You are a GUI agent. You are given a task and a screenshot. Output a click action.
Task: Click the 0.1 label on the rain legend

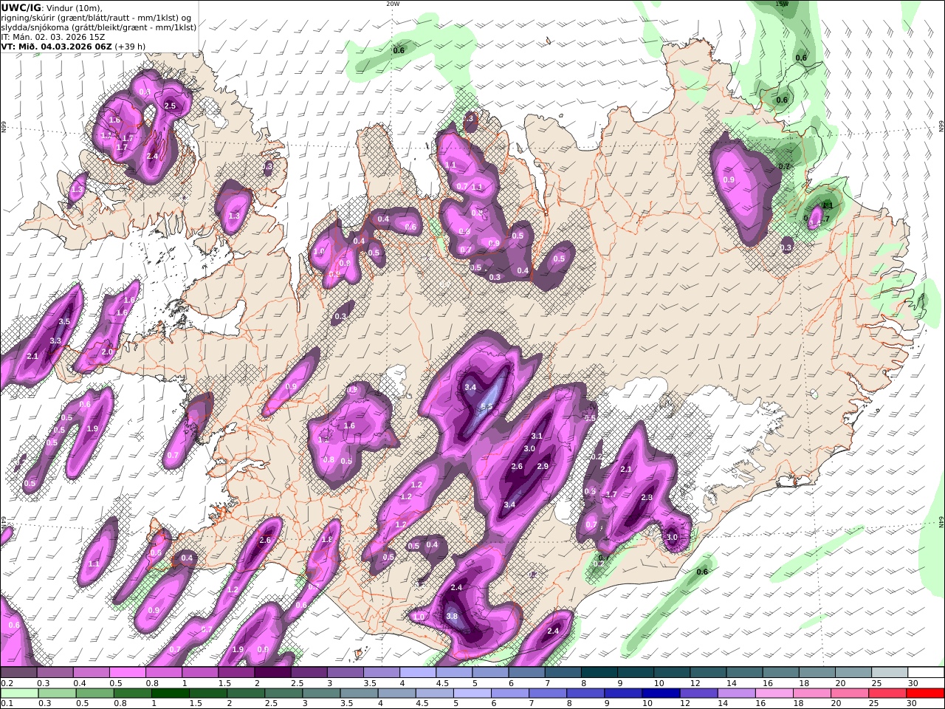click(5, 704)
